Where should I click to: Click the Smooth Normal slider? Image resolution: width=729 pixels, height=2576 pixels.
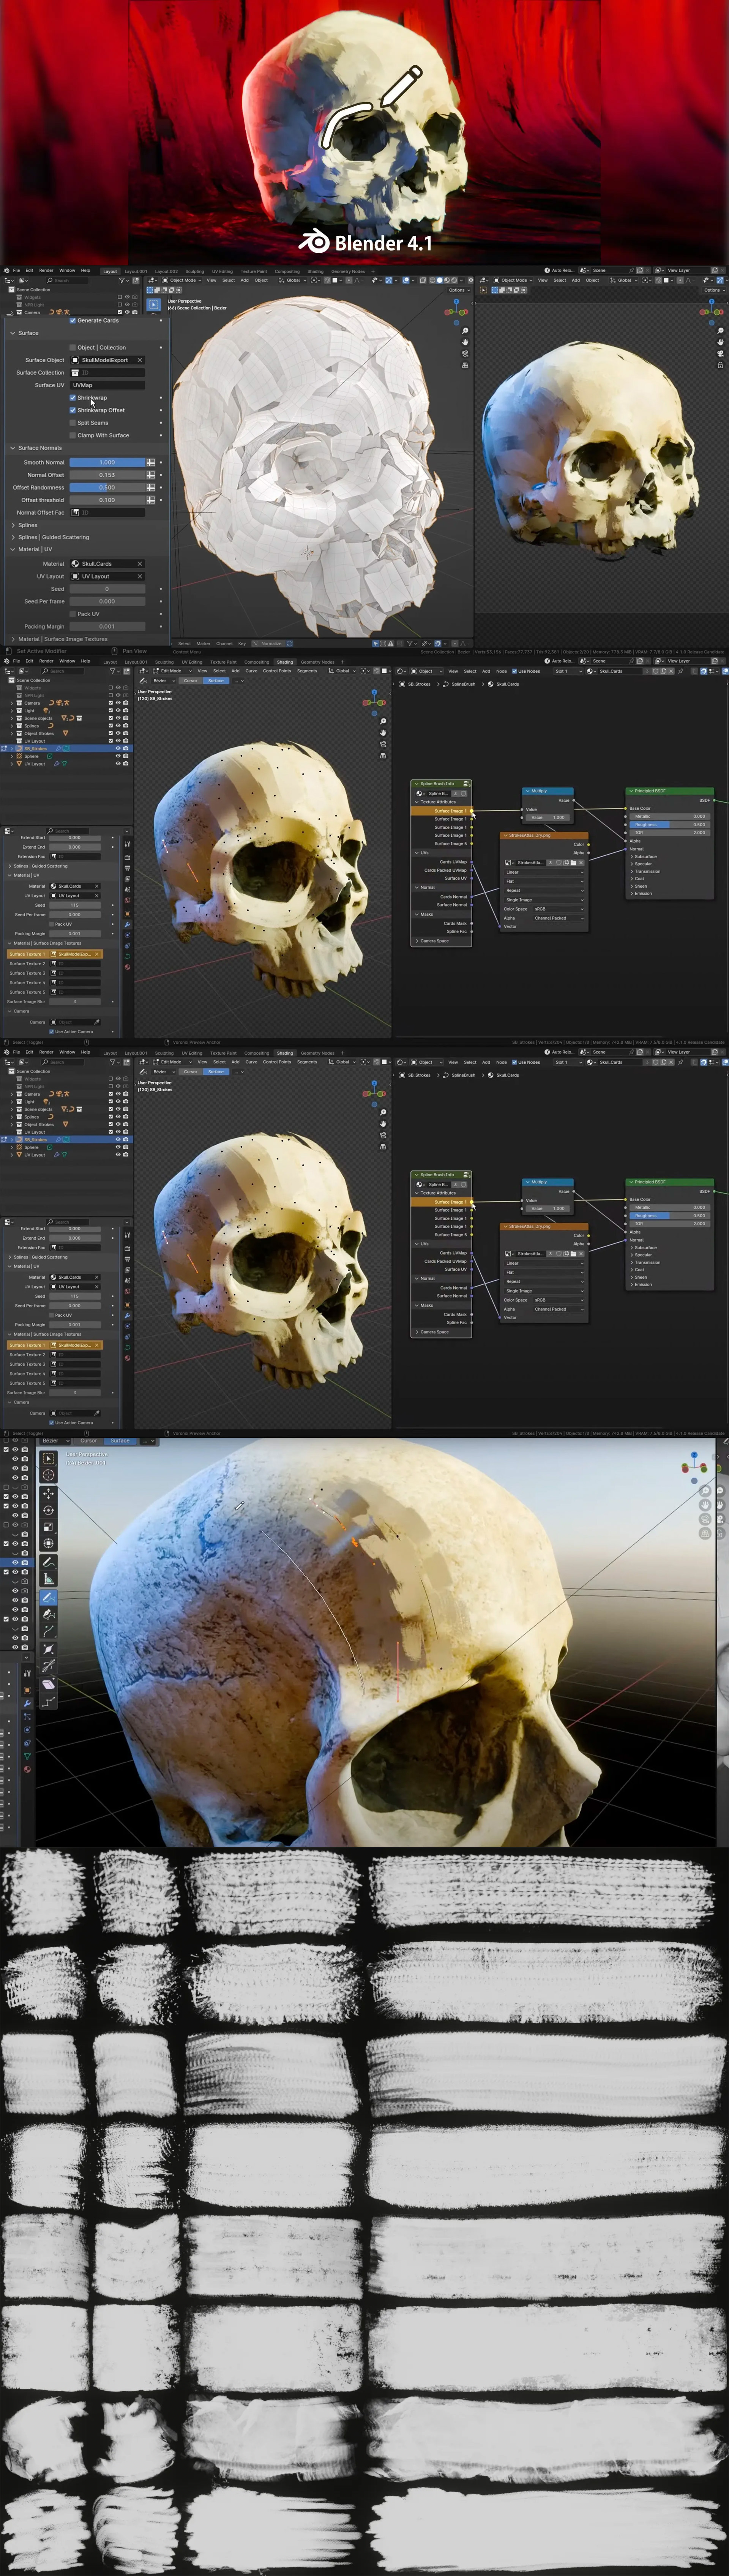pyautogui.click(x=107, y=462)
